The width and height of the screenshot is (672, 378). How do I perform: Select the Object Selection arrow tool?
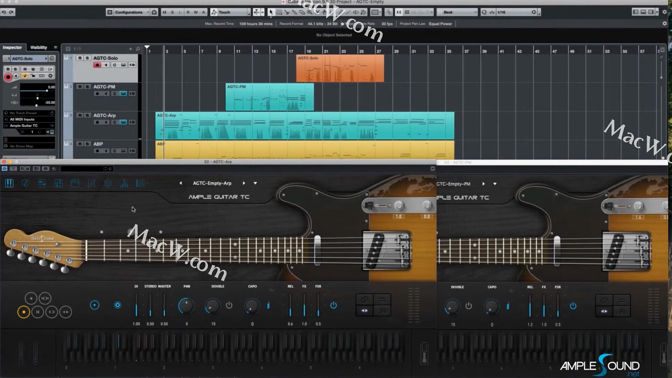(271, 12)
